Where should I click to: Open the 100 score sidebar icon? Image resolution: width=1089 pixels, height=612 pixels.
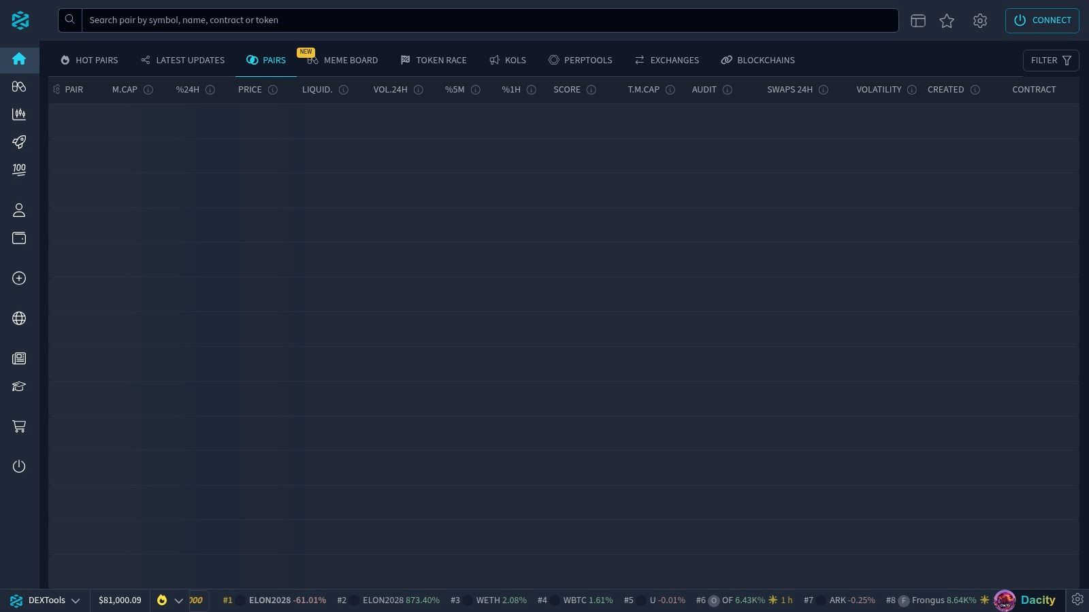pos(19,170)
